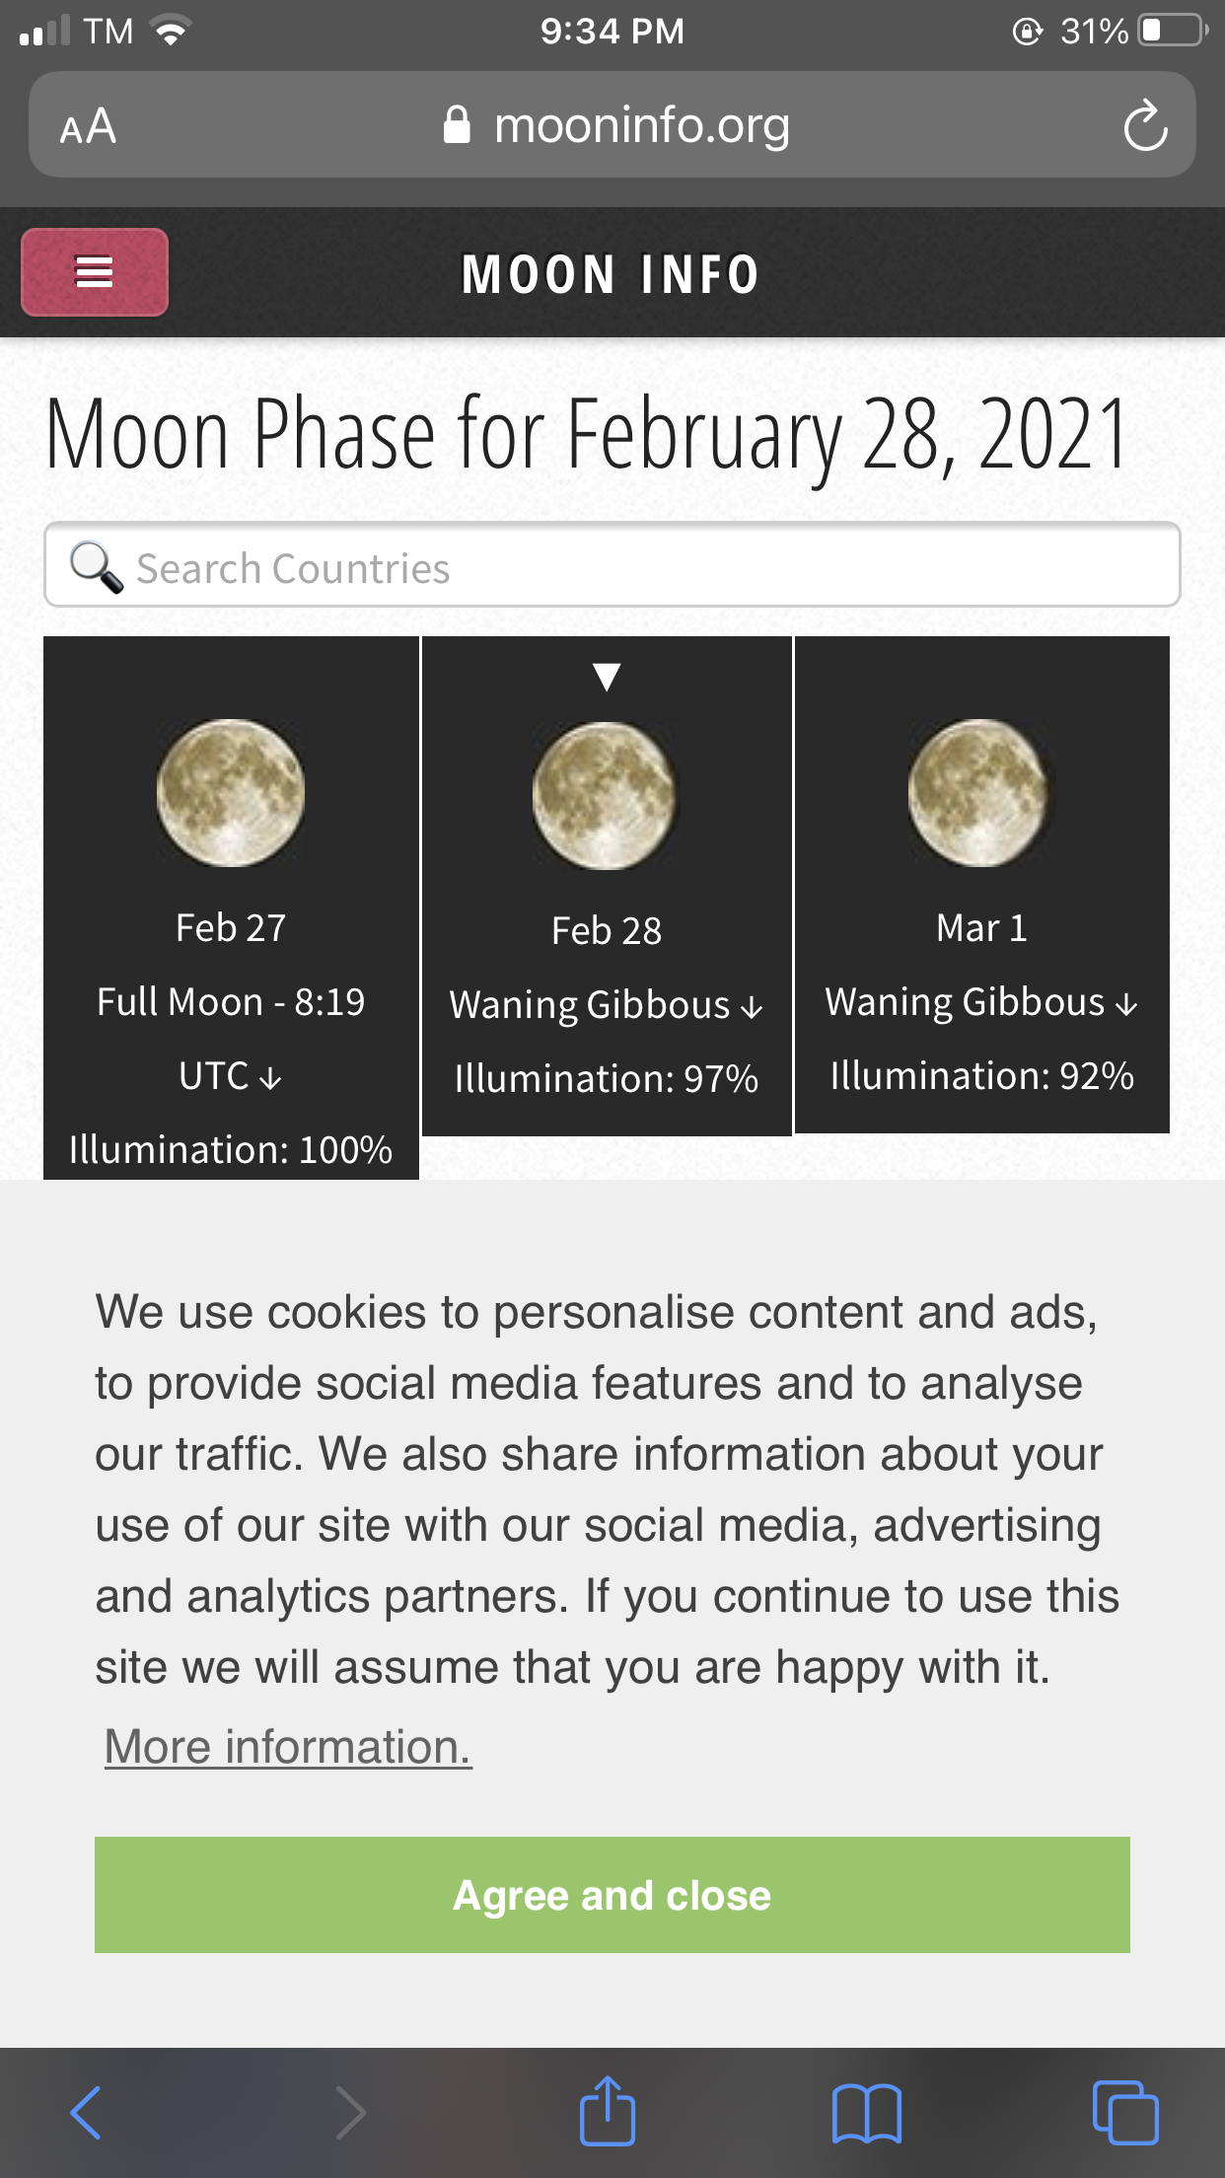Tap the magnifying glass search icon

point(96,567)
